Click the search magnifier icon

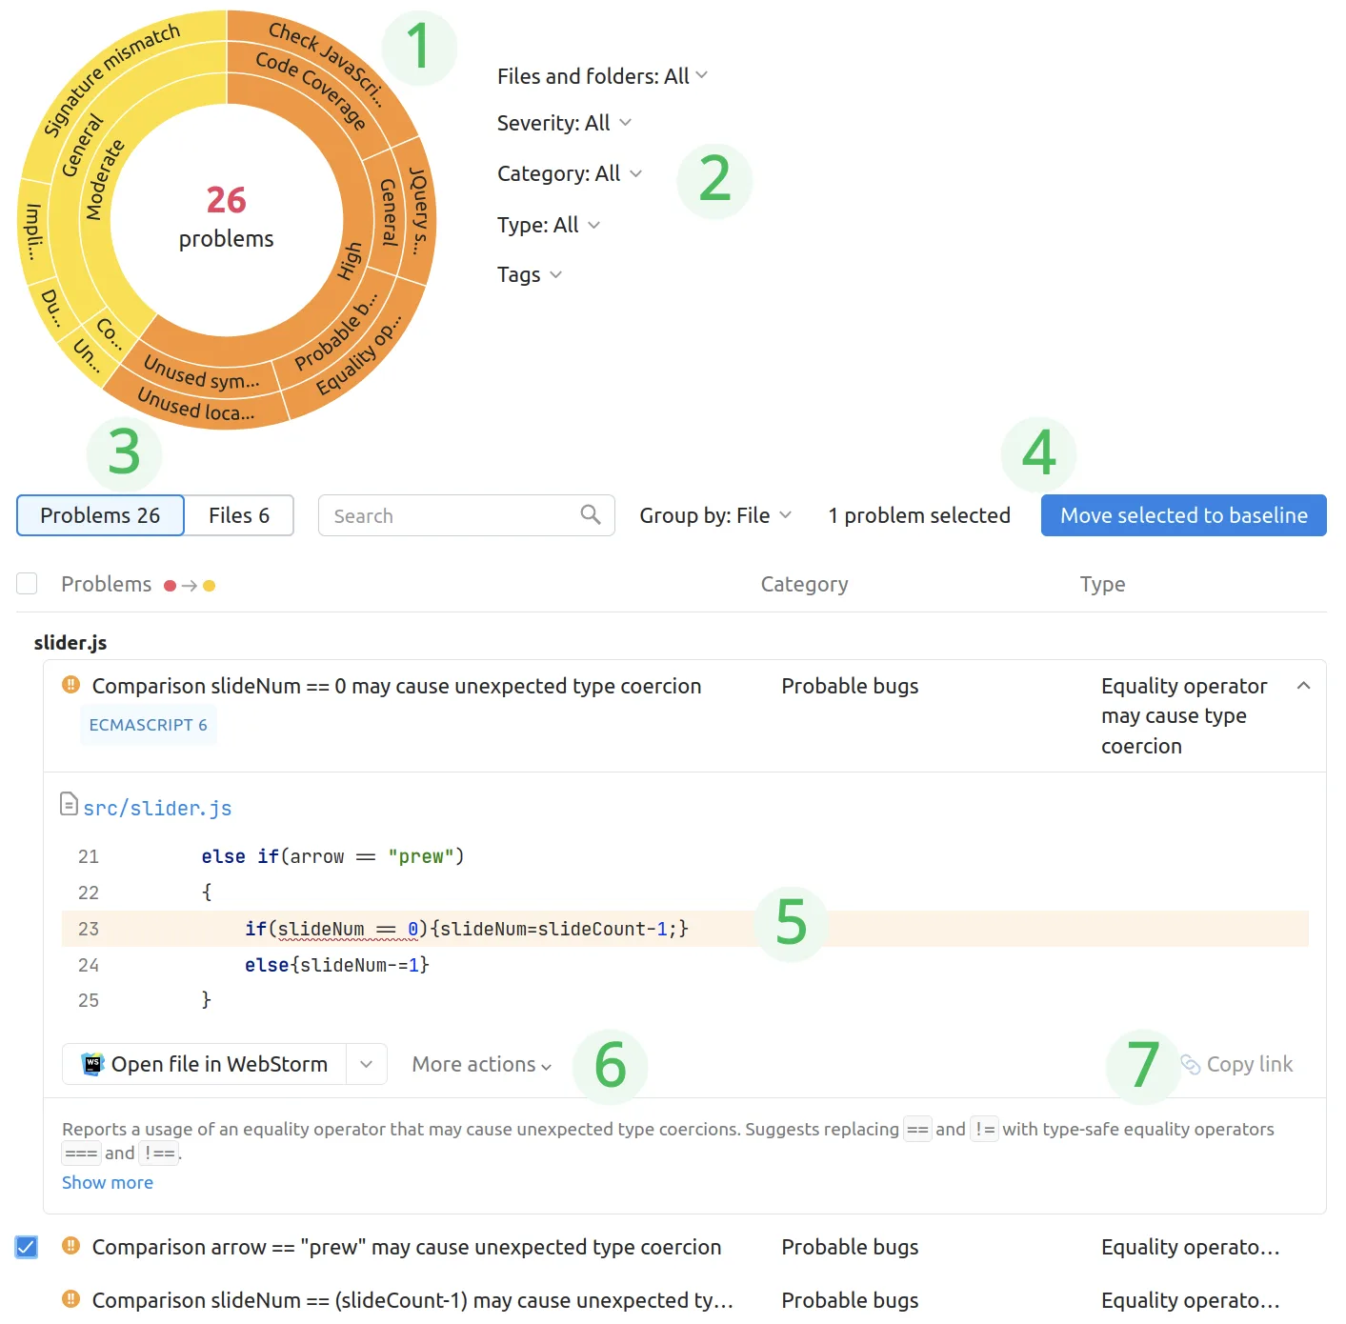pyautogui.click(x=591, y=515)
